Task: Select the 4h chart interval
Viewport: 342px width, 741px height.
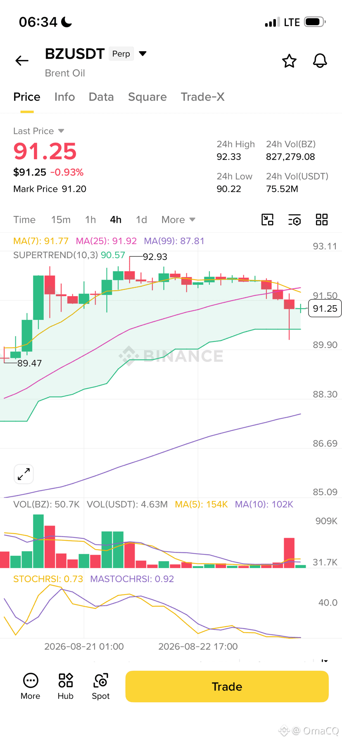Action: pyautogui.click(x=116, y=220)
